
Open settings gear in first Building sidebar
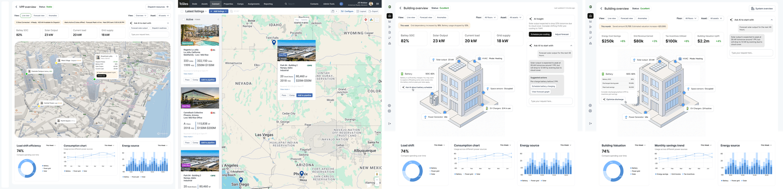pyautogui.click(x=390, y=105)
